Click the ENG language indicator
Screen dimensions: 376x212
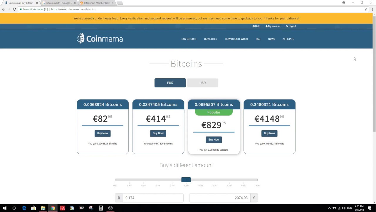(349, 208)
